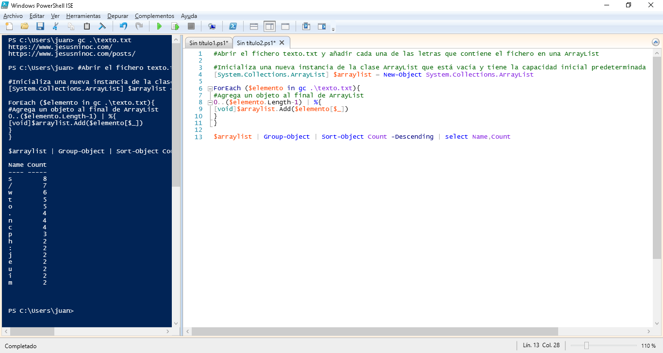663x353 pixels.
Task: Show script pane on top layout icon
Action: [x=254, y=26]
